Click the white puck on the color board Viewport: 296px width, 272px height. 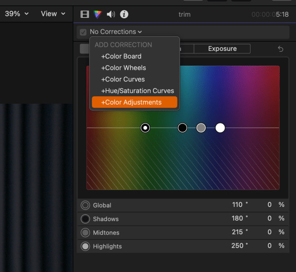[220, 128]
